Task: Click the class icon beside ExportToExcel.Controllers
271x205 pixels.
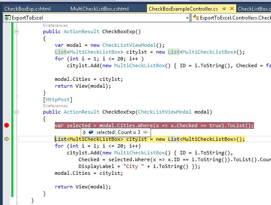Action: coord(196,17)
